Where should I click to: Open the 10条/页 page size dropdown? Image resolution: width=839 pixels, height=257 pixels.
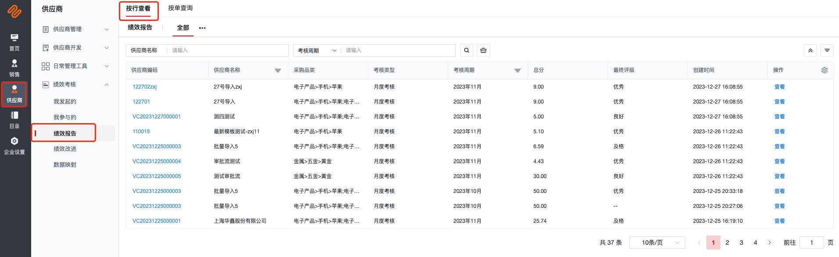[x=657, y=243]
